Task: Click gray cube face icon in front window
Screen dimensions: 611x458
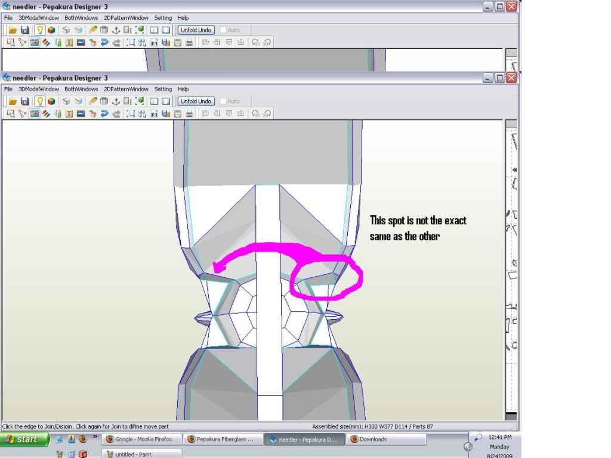Action: click(x=66, y=101)
